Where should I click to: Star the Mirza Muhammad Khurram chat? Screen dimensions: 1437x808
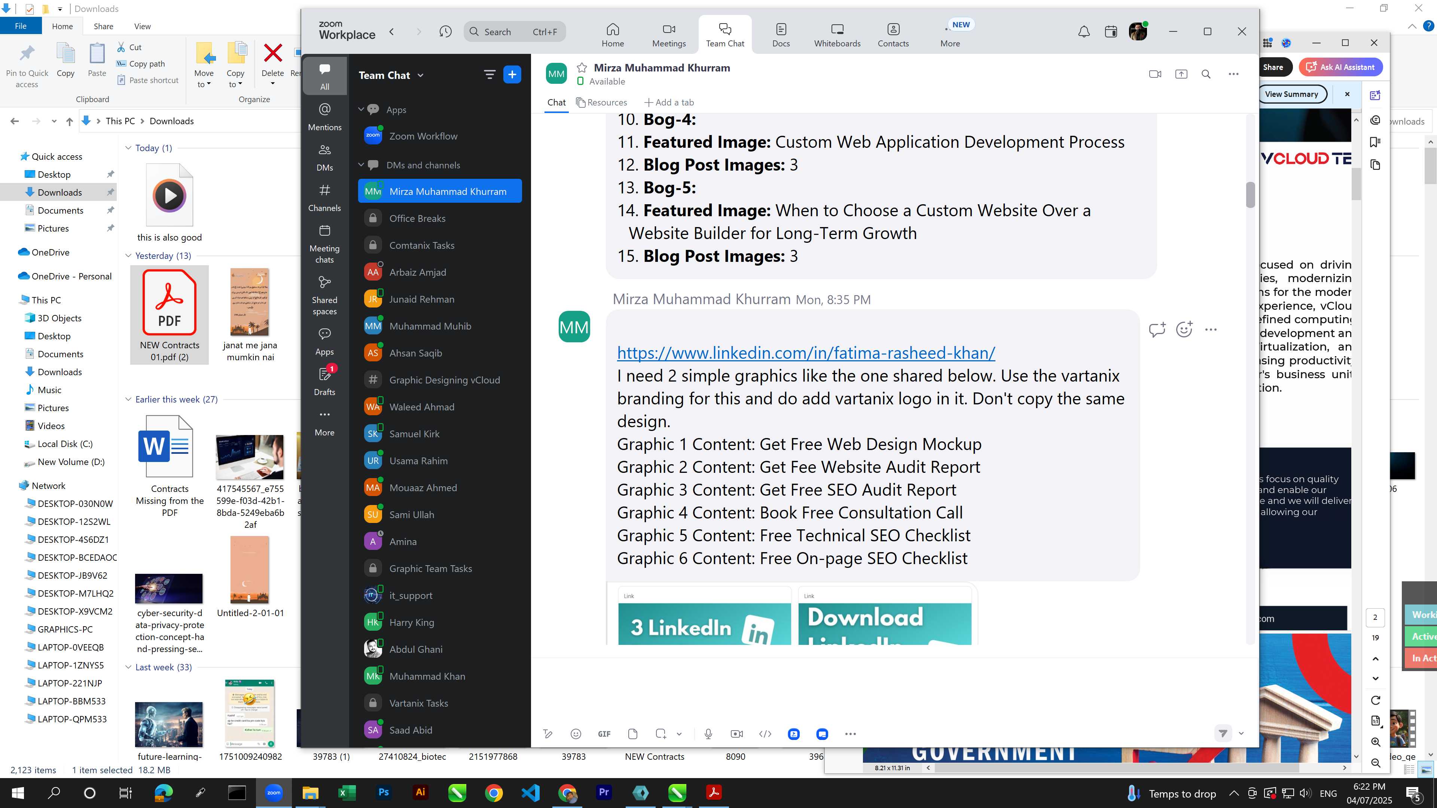581,68
